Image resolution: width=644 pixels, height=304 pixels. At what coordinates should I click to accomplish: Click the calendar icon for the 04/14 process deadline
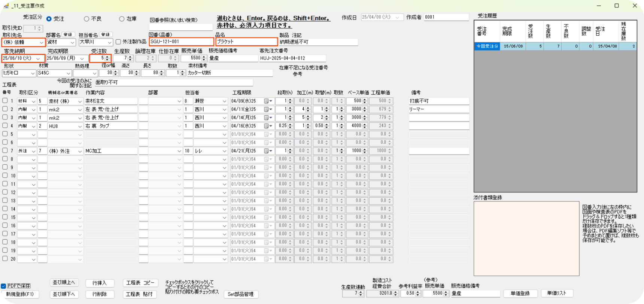click(x=267, y=118)
